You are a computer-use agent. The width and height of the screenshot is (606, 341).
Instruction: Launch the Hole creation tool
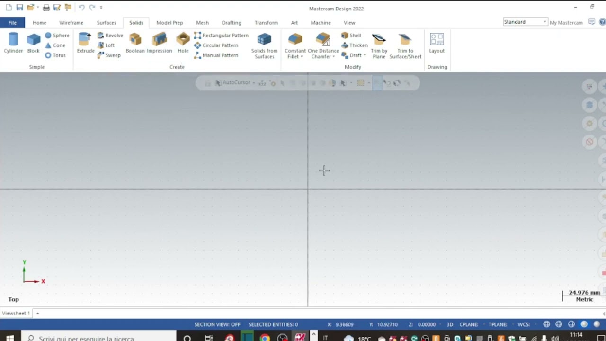tap(183, 43)
